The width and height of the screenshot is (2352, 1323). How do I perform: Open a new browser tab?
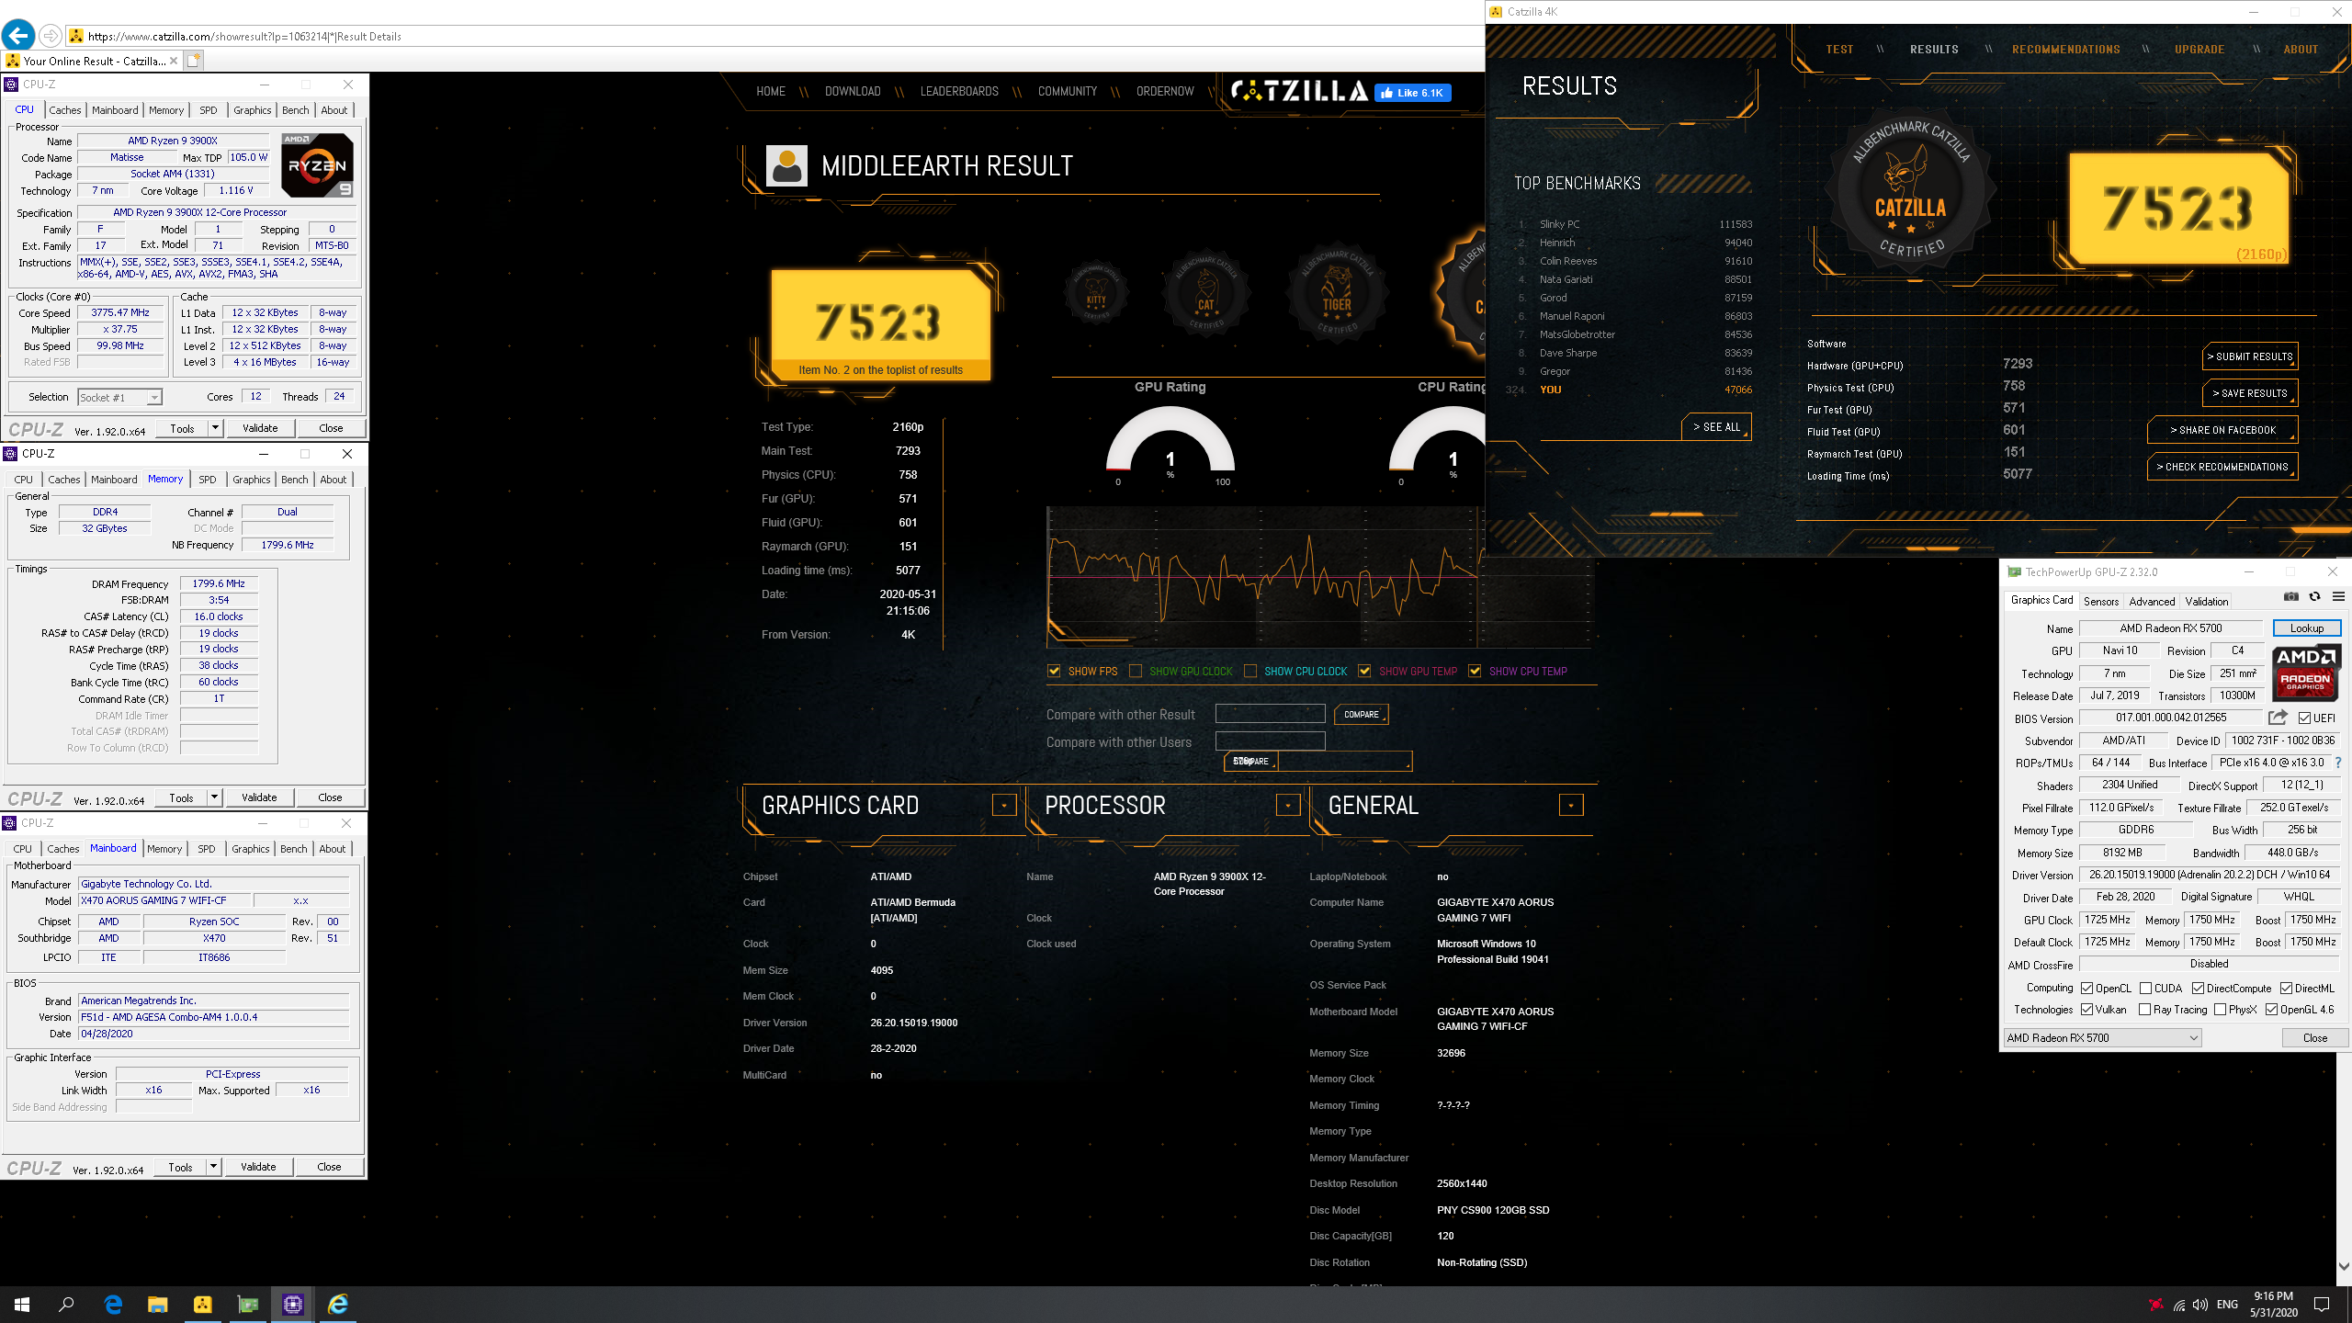[x=193, y=61]
